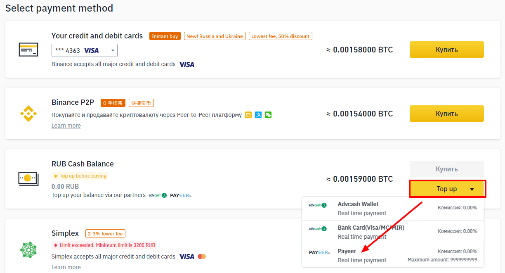Screen dimensions: 505x273
Task: Click 'Maximum amount: 9999999999' text in Payeer row
Action: point(442,260)
